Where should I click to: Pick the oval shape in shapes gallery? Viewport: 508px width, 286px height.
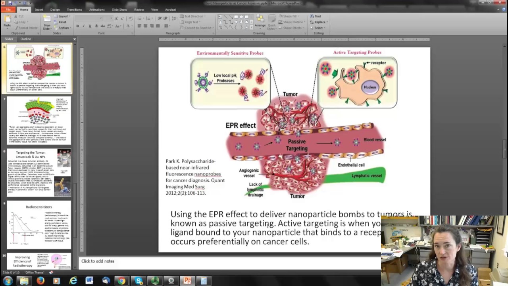coord(241,16)
